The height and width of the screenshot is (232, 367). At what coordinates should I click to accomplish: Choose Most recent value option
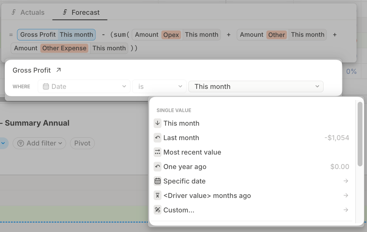(x=251, y=152)
